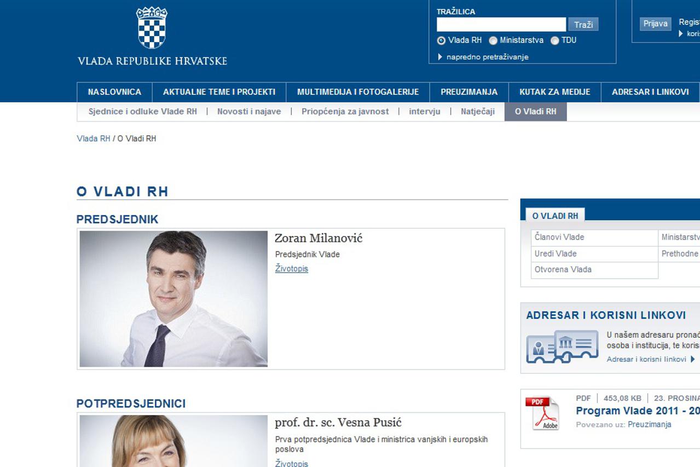Select the Ministarstva search radio button
Screen dimensions: 700x467
[493, 41]
